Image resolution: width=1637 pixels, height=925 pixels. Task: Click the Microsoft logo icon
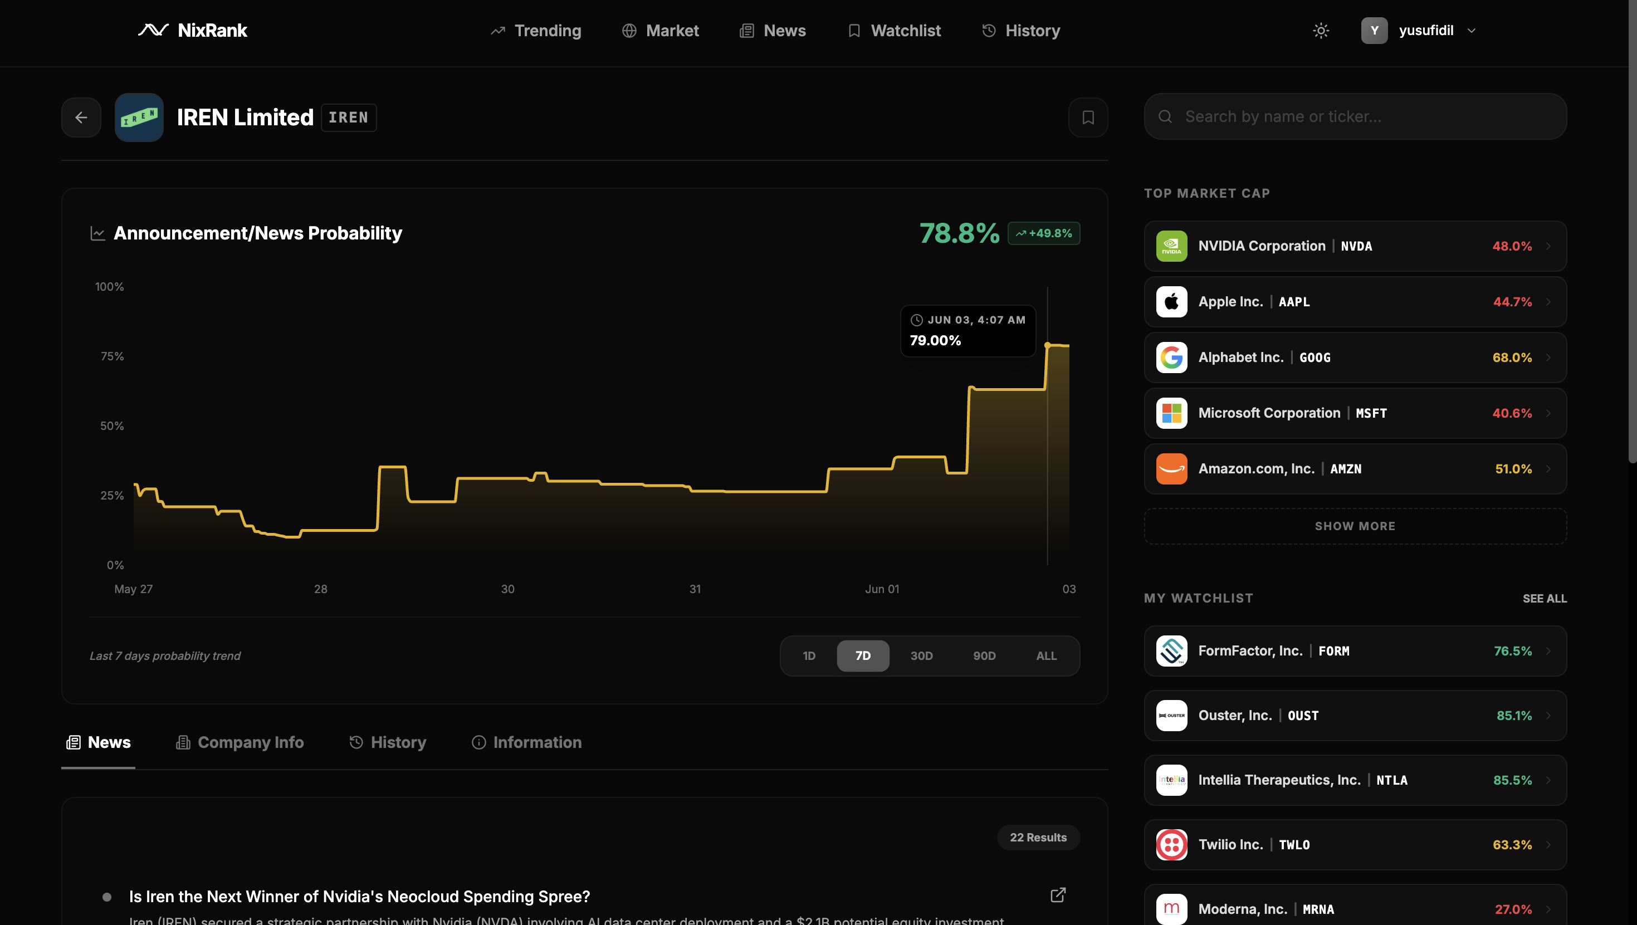(1171, 413)
